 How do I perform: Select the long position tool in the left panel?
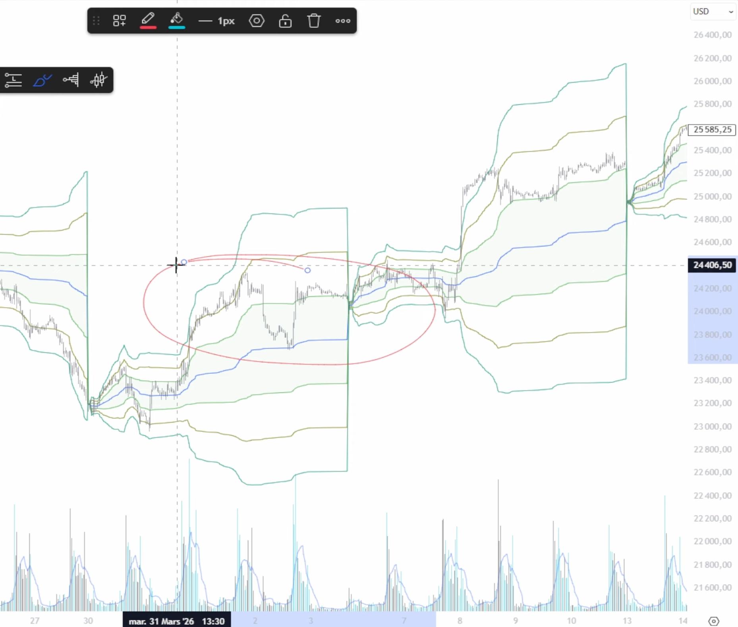click(x=13, y=80)
